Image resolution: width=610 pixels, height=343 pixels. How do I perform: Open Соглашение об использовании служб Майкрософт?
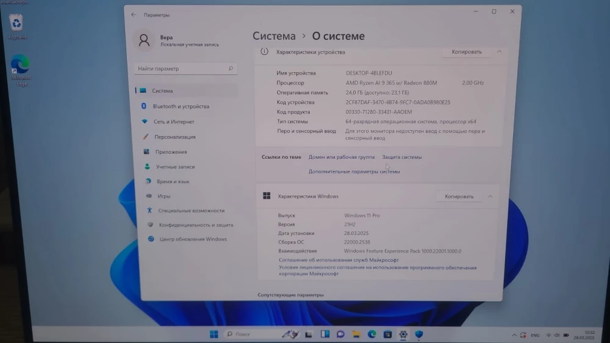click(x=339, y=259)
